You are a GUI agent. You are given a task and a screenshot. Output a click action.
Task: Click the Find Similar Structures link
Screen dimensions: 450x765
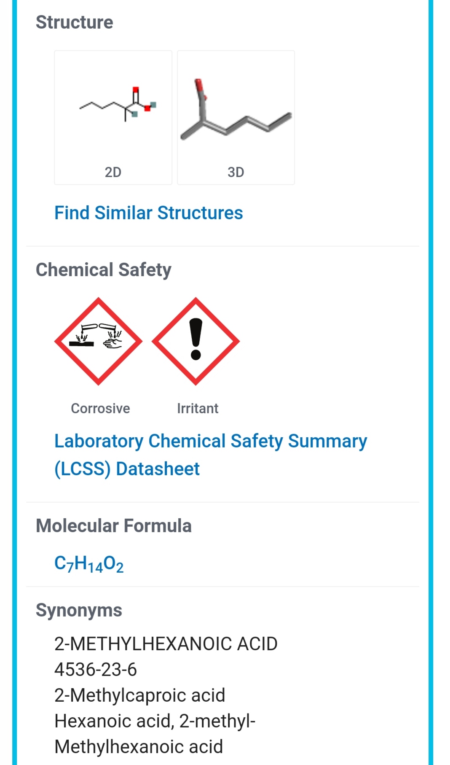click(x=148, y=213)
